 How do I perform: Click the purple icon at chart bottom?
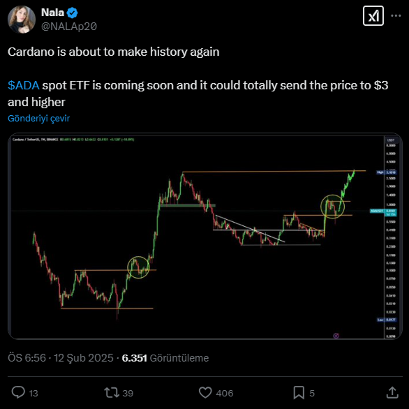pyautogui.click(x=336, y=336)
